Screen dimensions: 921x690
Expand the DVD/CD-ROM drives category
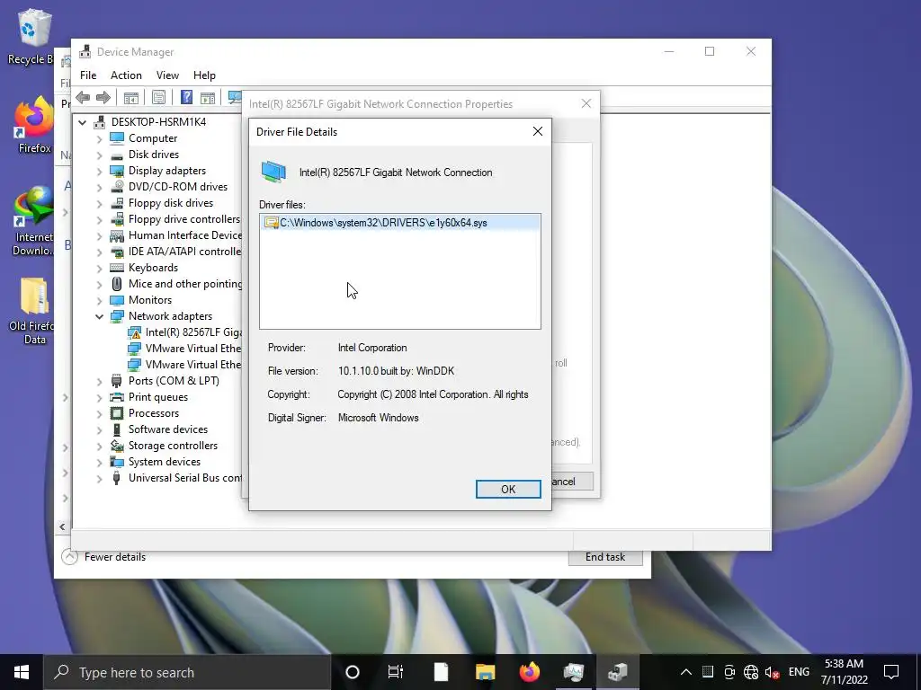(x=99, y=187)
